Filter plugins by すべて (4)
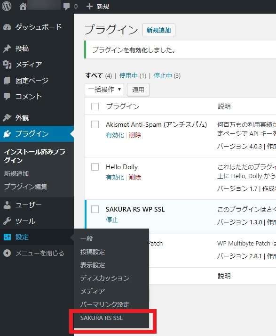276x336 pixels. click(x=99, y=75)
